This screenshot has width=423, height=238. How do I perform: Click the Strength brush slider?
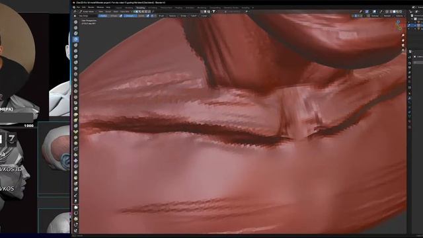point(134,16)
